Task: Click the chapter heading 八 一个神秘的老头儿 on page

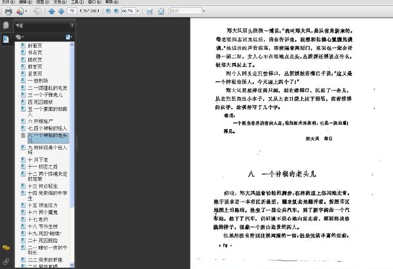Action: click(x=282, y=174)
